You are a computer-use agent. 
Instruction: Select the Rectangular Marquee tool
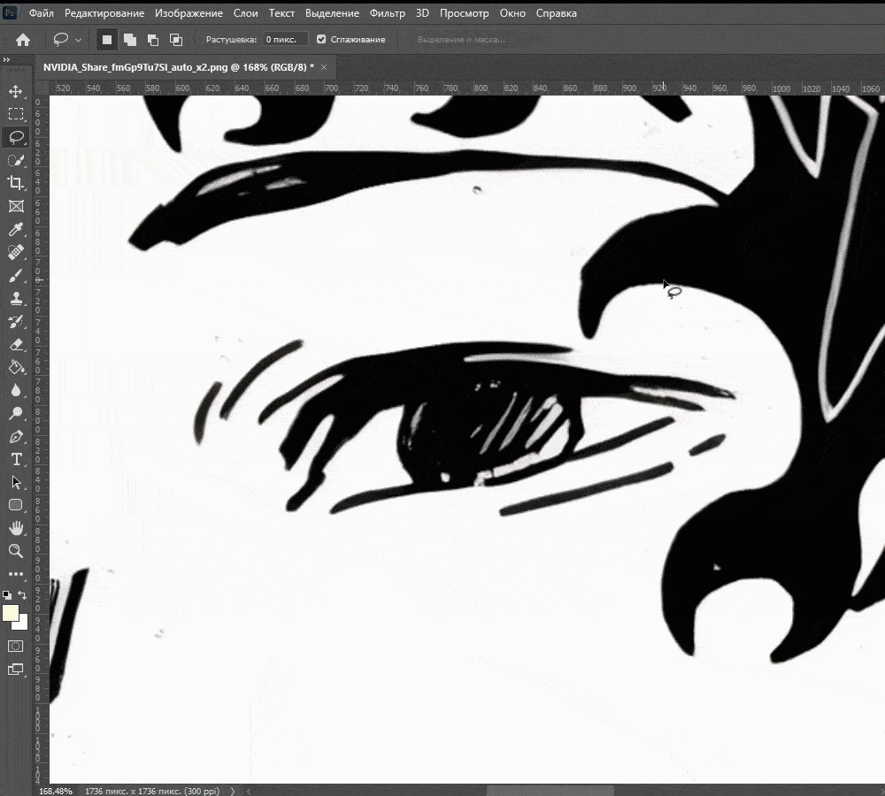[16, 114]
